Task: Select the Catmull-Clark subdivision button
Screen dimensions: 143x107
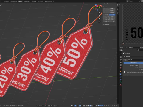Action: click(x=133, y=63)
